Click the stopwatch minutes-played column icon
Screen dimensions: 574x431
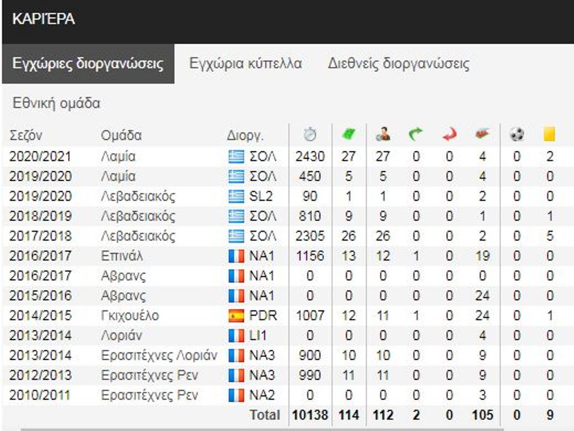[309, 135]
